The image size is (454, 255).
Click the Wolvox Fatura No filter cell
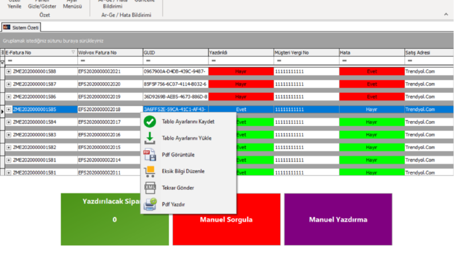pyautogui.click(x=110, y=61)
